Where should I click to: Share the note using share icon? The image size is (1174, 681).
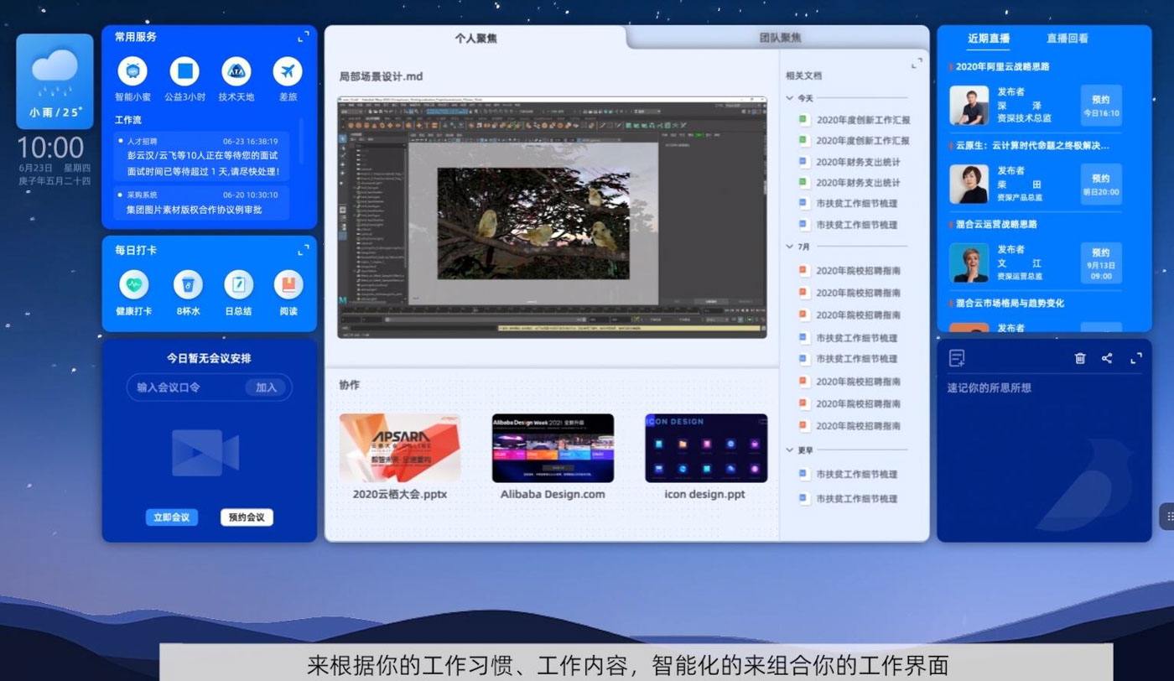(x=1107, y=358)
